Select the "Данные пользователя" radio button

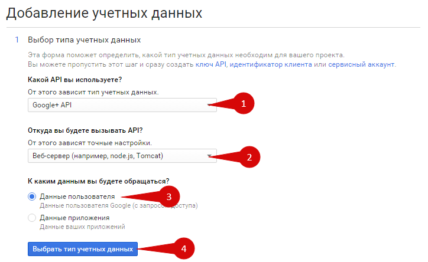32,196
